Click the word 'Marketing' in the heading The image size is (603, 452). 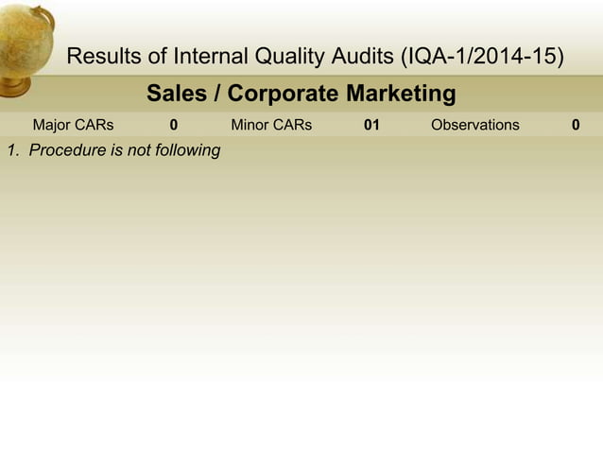(401, 95)
